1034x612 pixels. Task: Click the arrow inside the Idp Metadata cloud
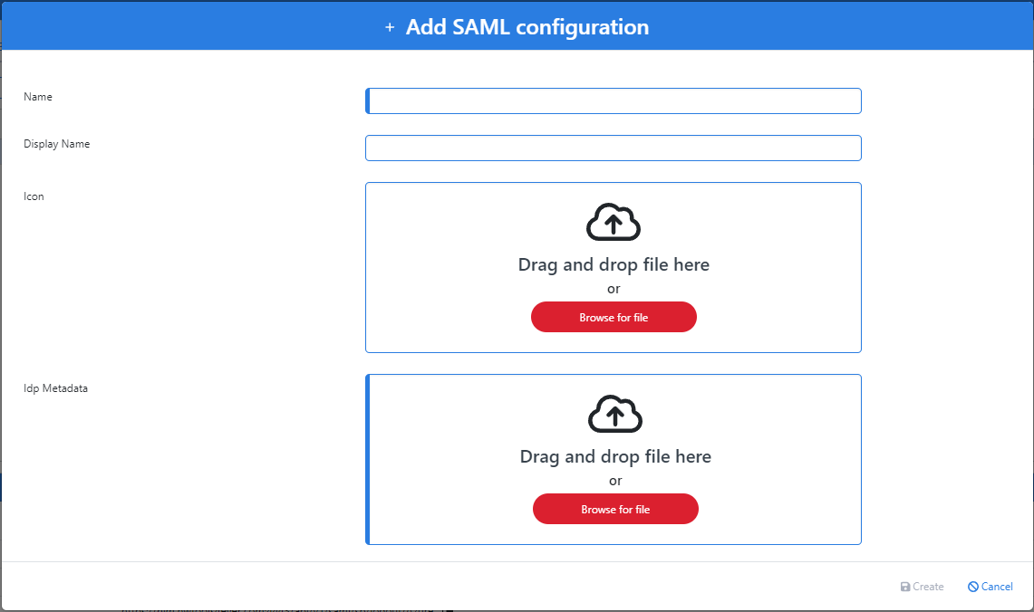pos(615,417)
